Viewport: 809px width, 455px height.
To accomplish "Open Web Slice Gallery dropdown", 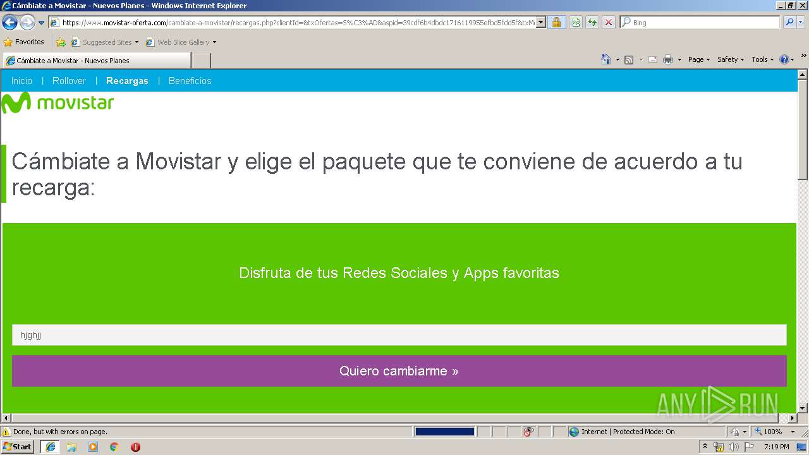I will click(x=181, y=42).
